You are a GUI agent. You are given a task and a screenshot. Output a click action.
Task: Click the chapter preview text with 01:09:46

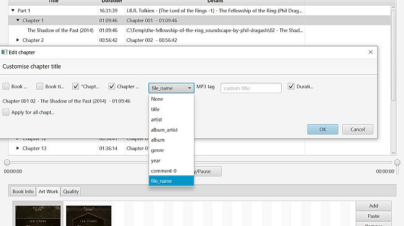click(66, 101)
